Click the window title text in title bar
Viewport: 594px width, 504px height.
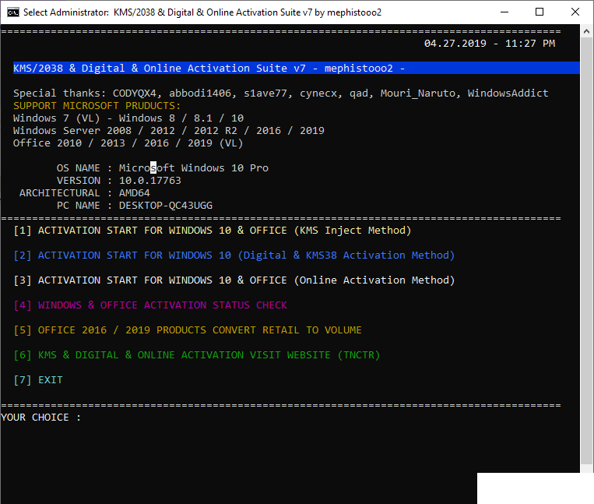tap(202, 12)
